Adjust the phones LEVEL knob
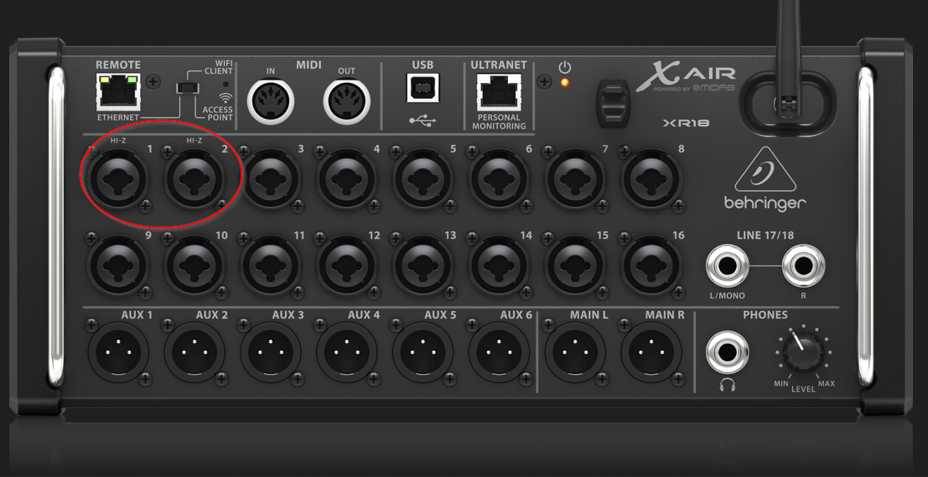The width and height of the screenshot is (928, 477). coord(803,352)
